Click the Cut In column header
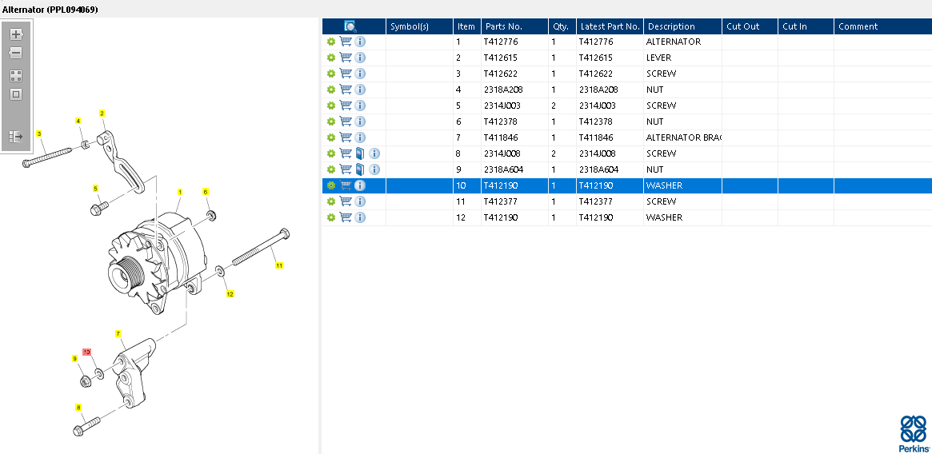The height and width of the screenshot is (454, 932). tap(806, 26)
